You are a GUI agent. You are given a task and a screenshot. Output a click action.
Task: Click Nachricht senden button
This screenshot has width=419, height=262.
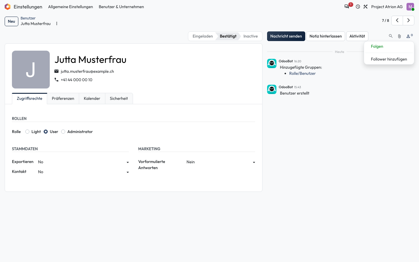pyautogui.click(x=286, y=36)
